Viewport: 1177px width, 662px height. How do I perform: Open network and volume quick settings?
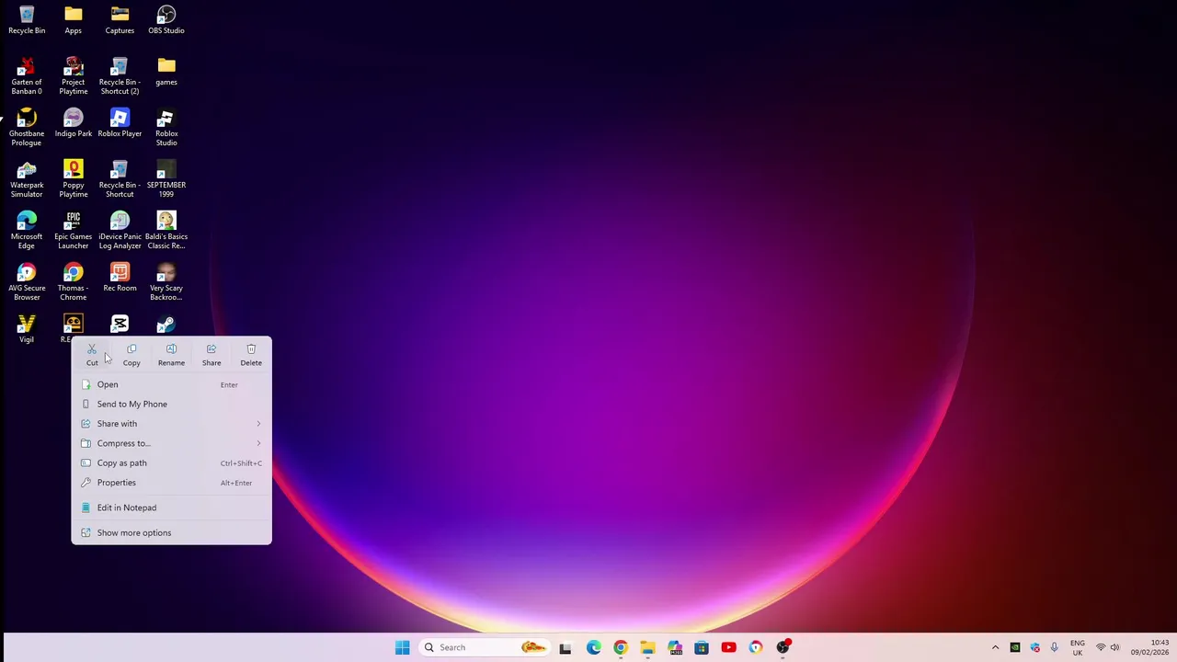1108,647
